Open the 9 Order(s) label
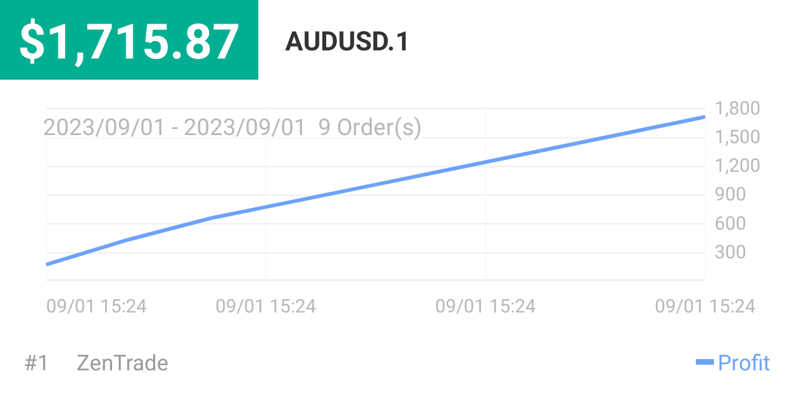 point(370,128)
